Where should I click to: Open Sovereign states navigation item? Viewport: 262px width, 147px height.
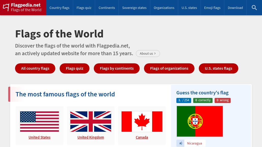click(134, 8)
